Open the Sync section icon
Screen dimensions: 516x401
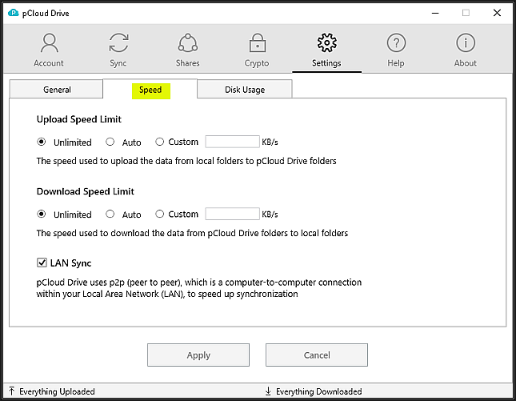point(118,43)
